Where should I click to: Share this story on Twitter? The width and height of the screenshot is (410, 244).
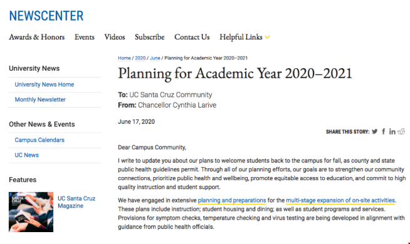pyautogui.click(x=375, y=131)
